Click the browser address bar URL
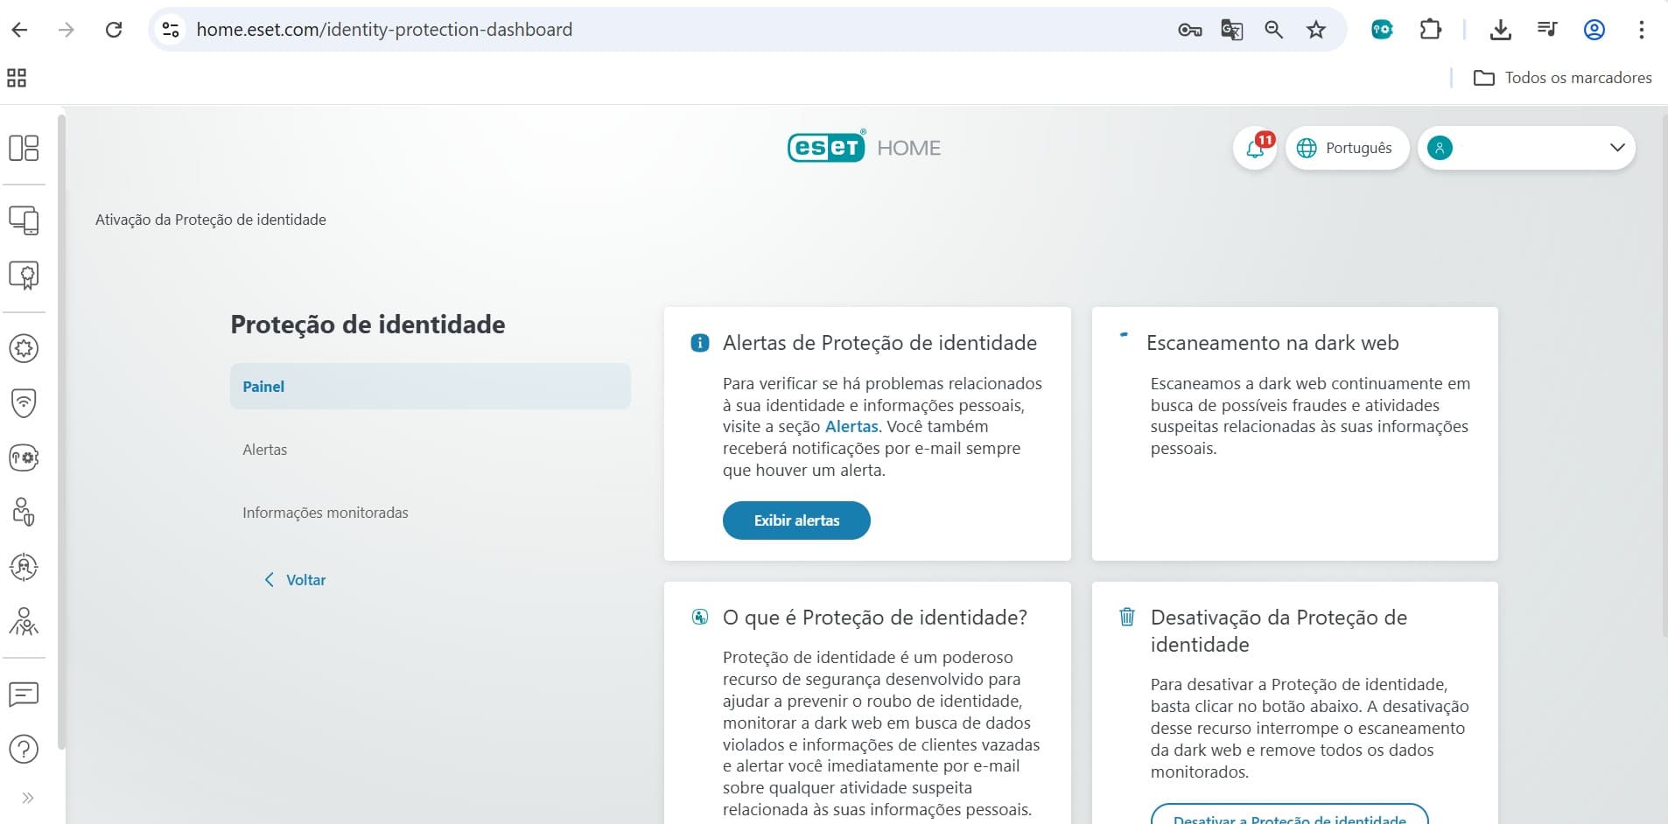This screenshot has height=824, width=1668. [384, 30]
